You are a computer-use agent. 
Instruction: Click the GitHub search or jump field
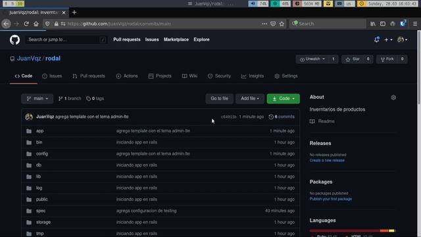(66, 39)
